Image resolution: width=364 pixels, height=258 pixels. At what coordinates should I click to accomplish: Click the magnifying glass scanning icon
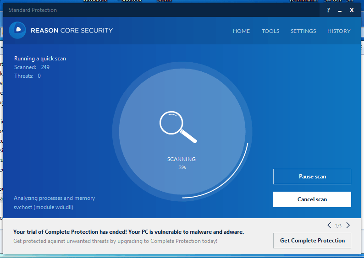(x=178, y=127)
